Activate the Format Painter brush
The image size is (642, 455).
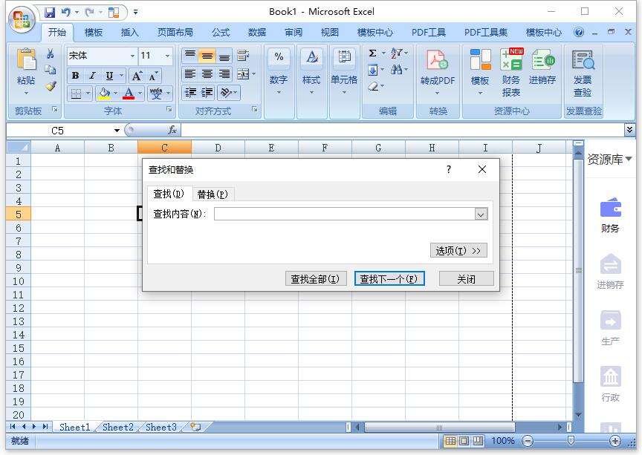point(51,86)
